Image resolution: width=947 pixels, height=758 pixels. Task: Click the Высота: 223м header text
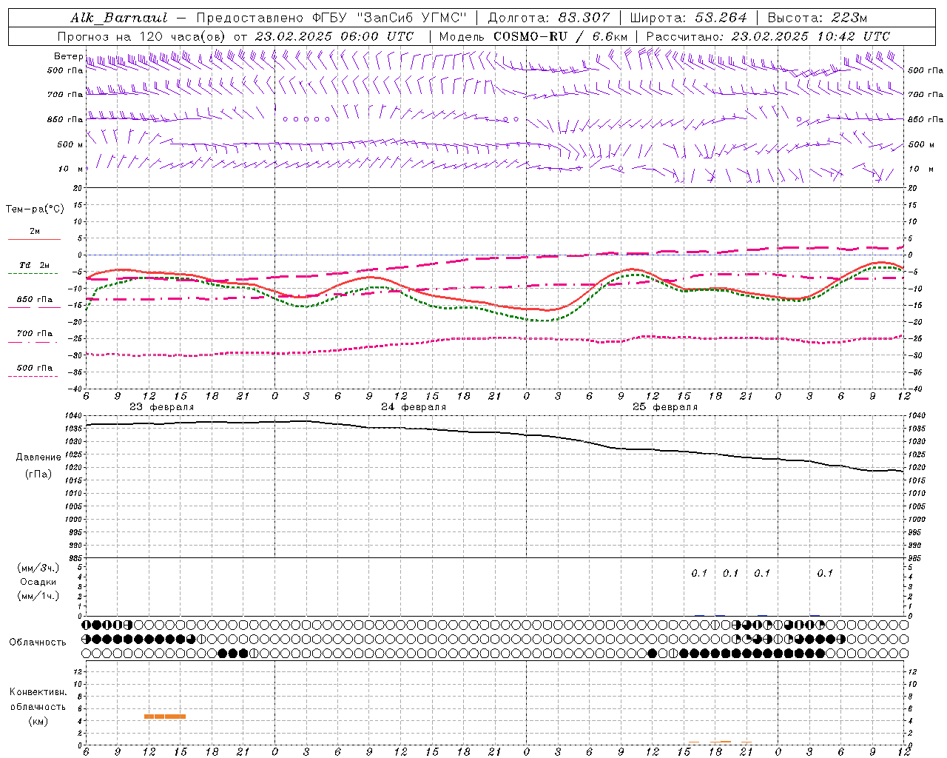[x=818, y=18]
